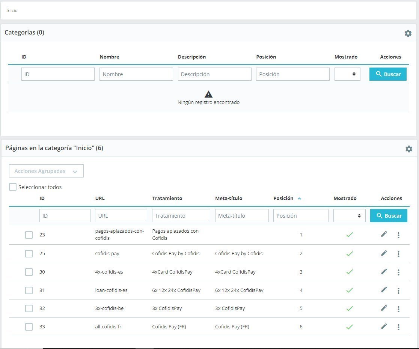
Task: Edit the pagos-aplazados-con-cofidis page
Action: click(384, 235)
